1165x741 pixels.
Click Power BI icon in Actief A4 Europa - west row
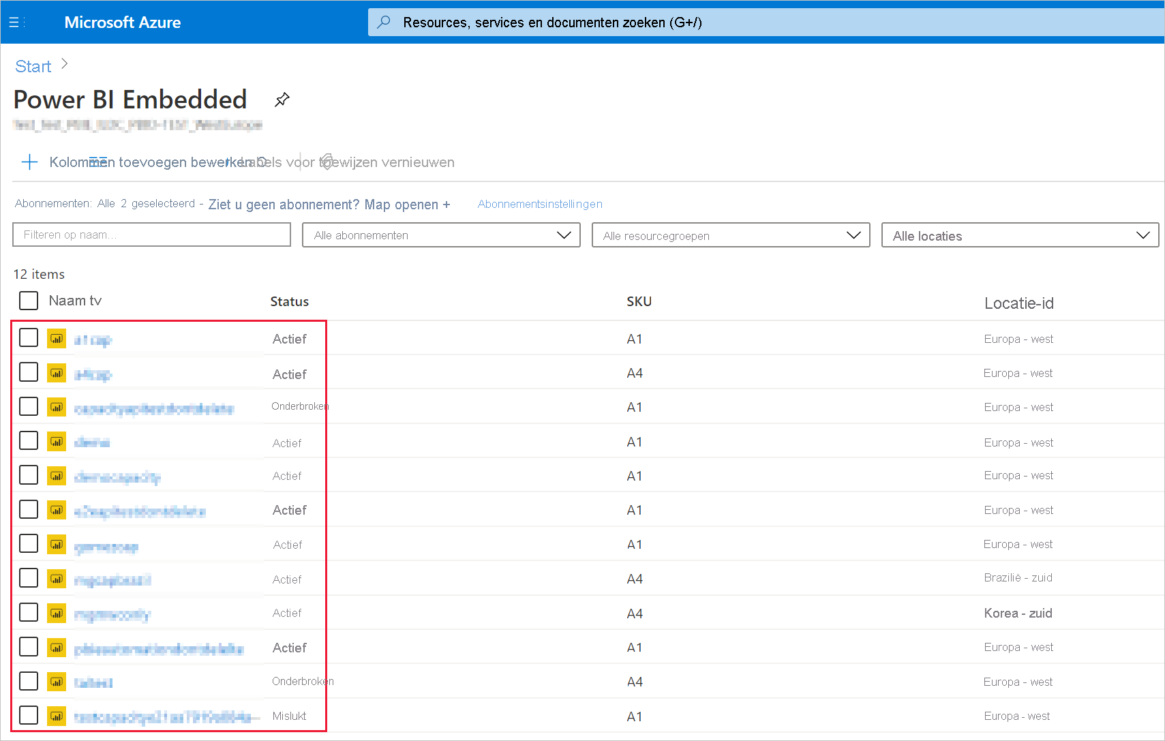tap(57, 373)
